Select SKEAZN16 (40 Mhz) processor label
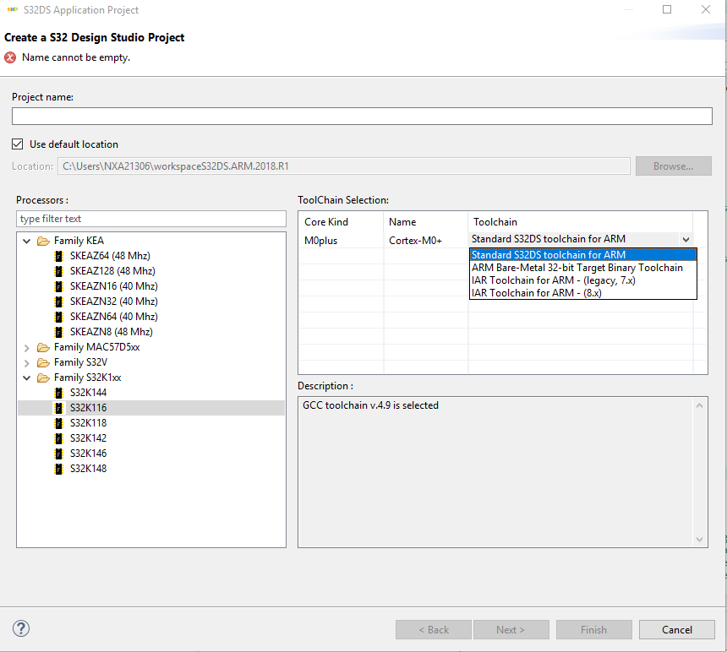This screenshot has width=727, height=652. pos(114,286)
